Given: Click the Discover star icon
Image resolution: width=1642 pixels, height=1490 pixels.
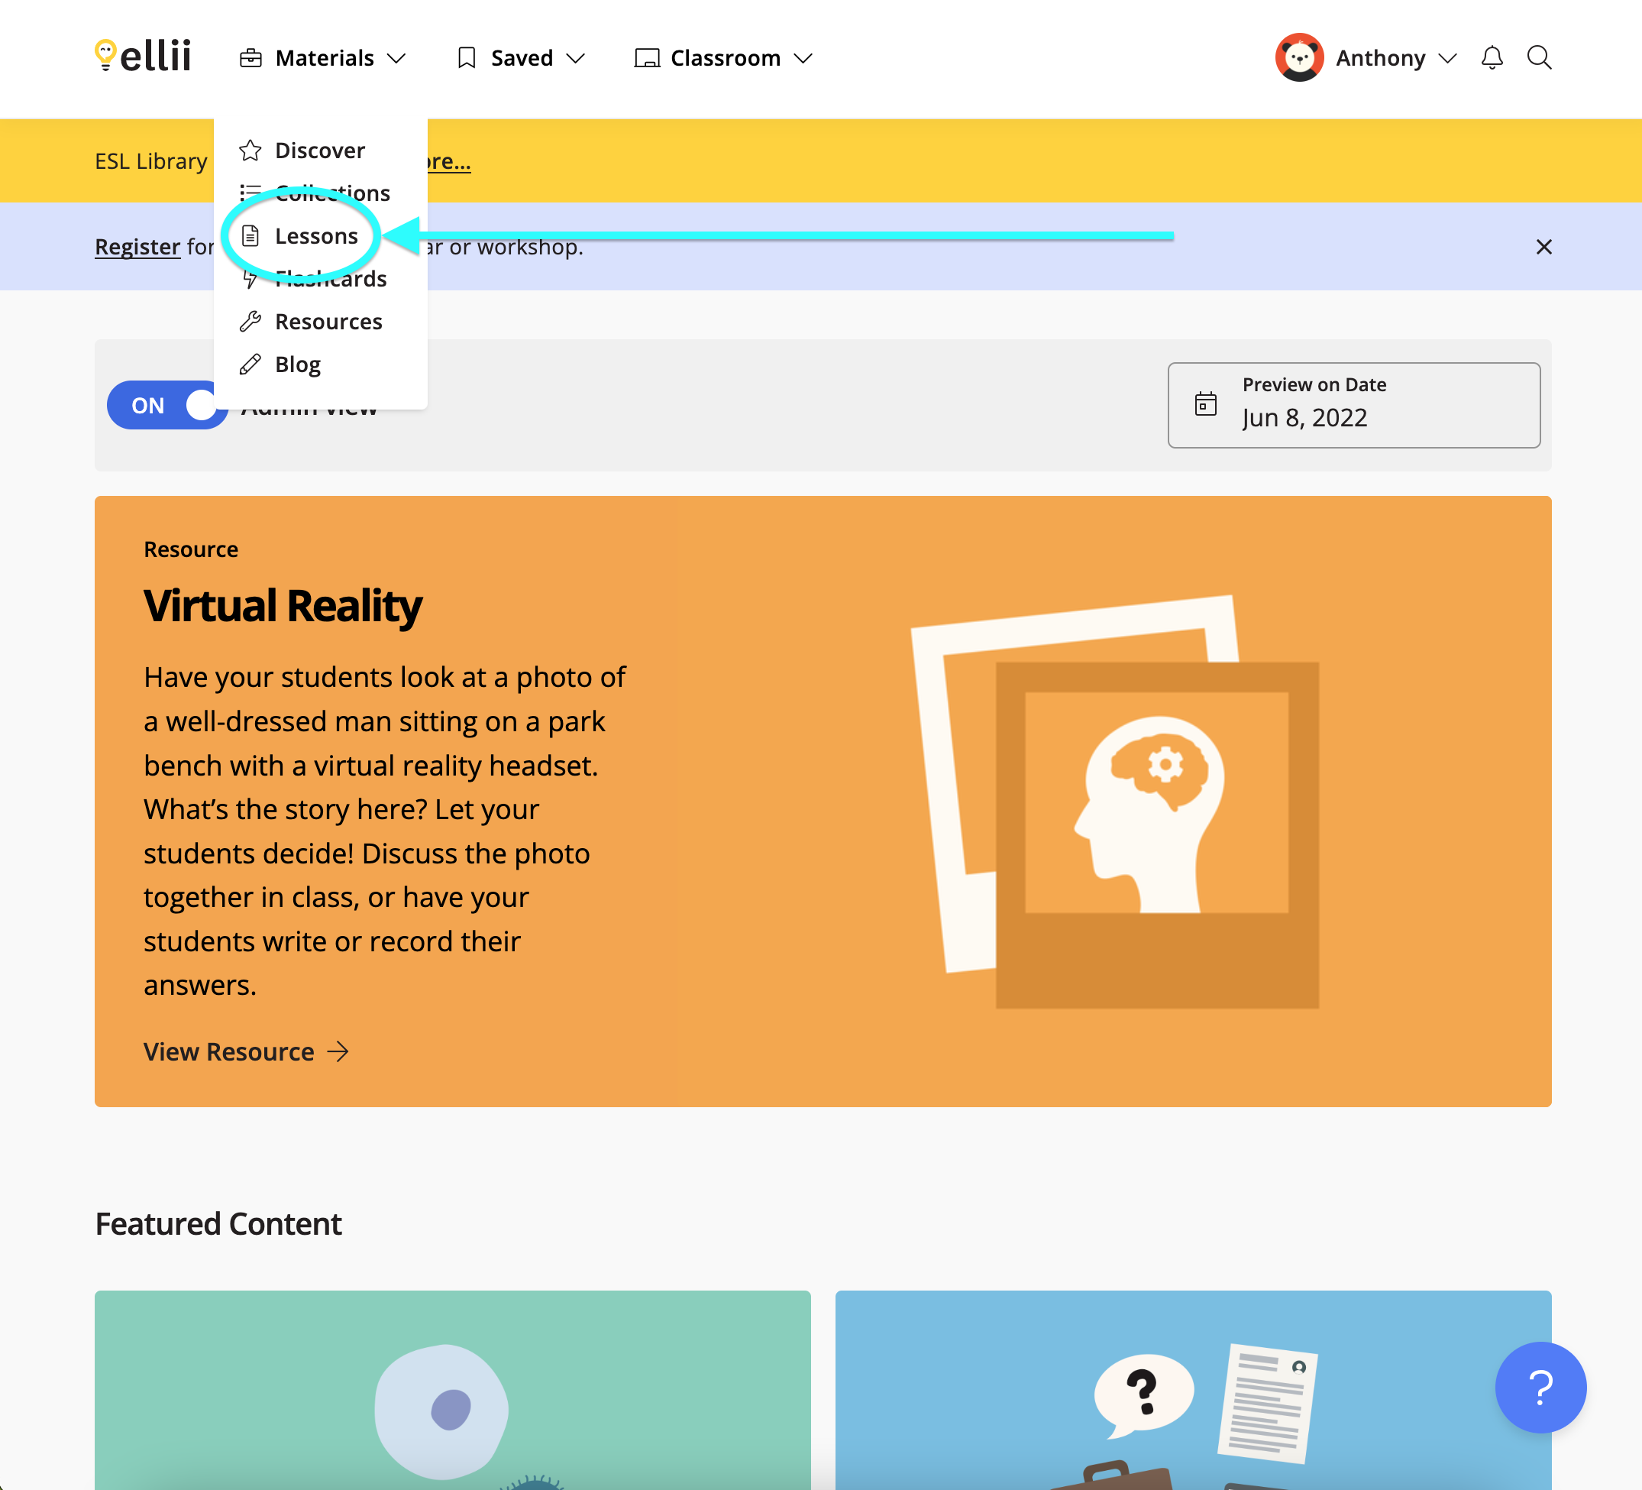Looking at the screenshot, I should 251,151.
